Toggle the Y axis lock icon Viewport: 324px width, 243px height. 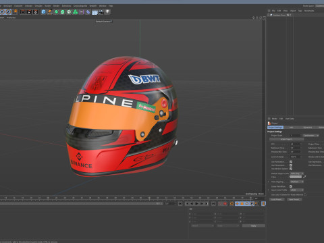[x=3, y=11]
